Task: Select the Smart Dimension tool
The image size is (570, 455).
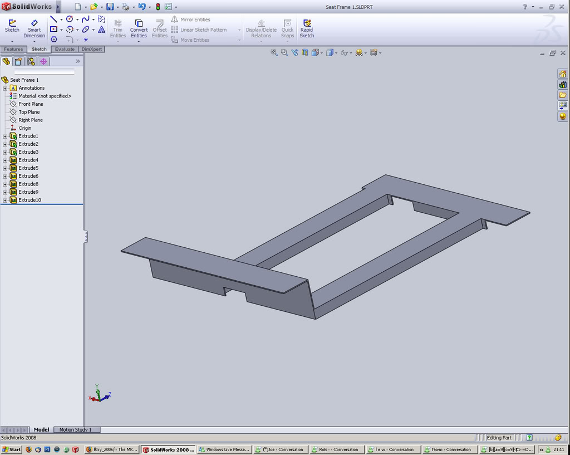Action: (x=34, y=28)
